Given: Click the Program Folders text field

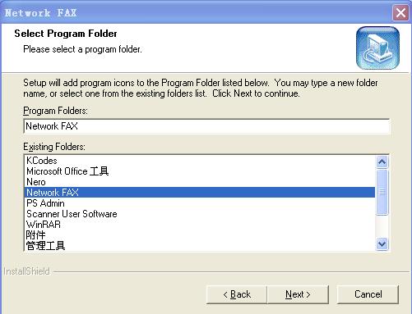Looking at the screenshot, I should 206,126.
